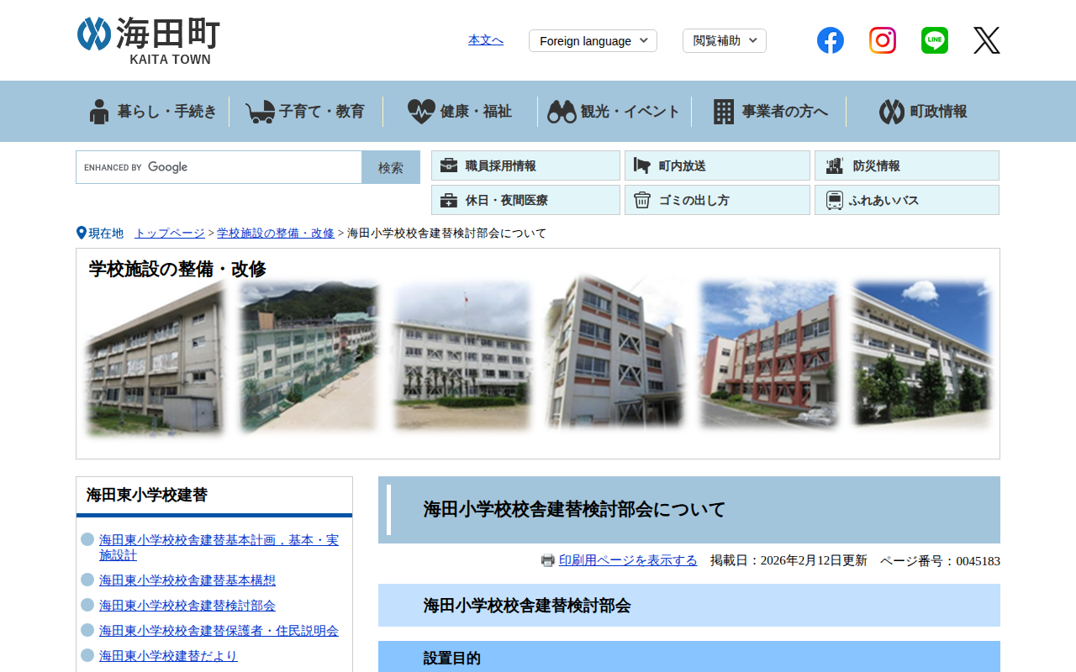Open the Foreign language dropdown
The width and height of the screenshot is (1076, 672).
click(x=593, y=40)
